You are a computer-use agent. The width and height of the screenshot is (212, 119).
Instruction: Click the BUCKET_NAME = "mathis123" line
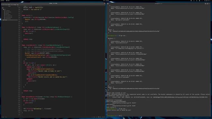click(33, 8)
